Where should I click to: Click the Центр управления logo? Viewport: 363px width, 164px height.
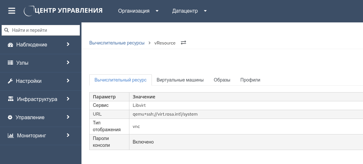click(x=64, y=11)
